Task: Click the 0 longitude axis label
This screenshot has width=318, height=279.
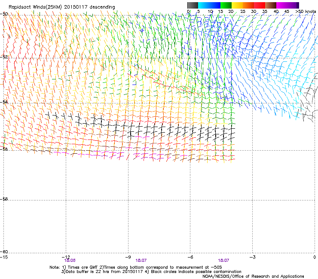Action: [315, 257]
